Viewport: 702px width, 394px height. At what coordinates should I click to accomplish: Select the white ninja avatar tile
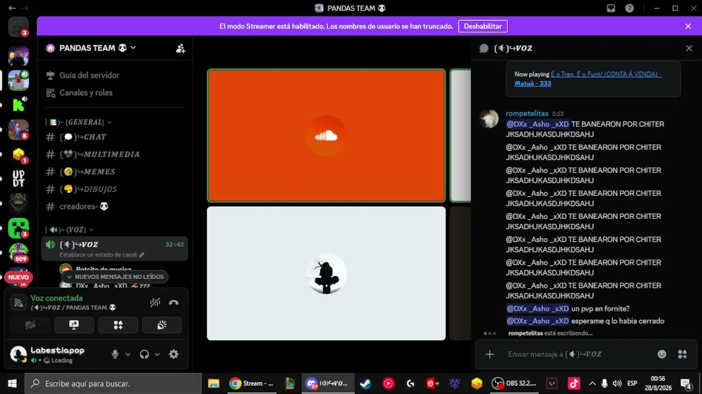326,273
